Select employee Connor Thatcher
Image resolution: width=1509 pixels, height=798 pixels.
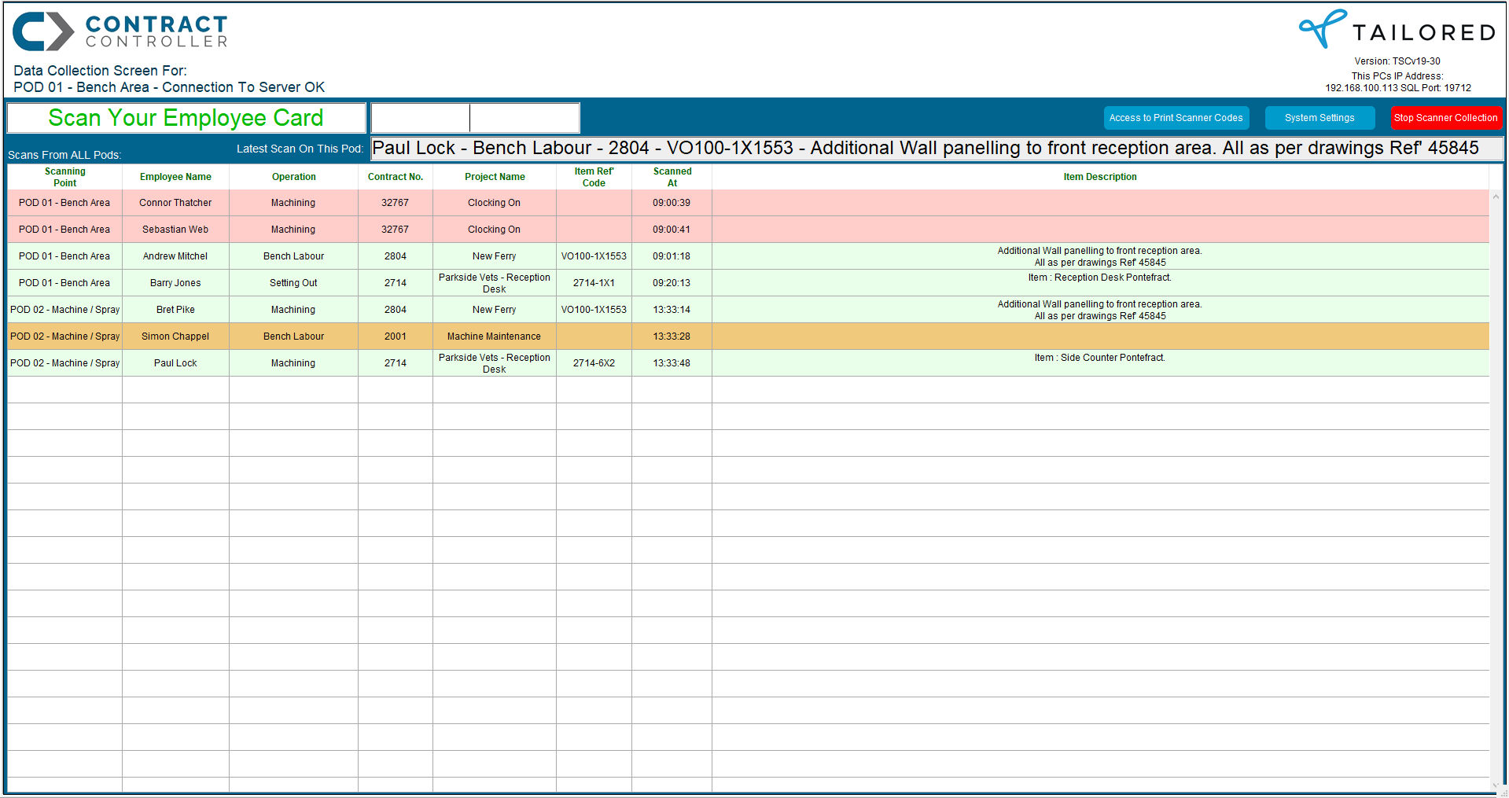pos(175,203)
